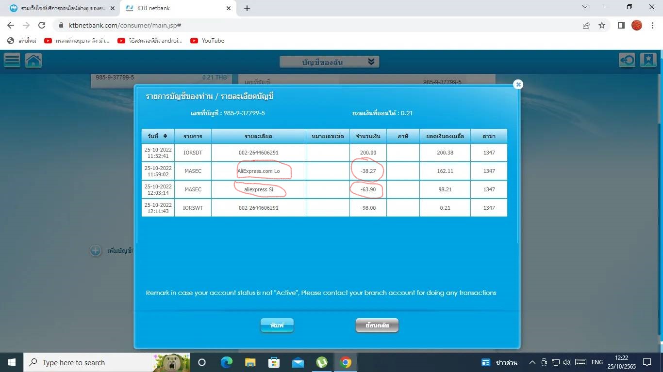Expand the บัญชีของฉัน dropdown

[x=330, y=62]
